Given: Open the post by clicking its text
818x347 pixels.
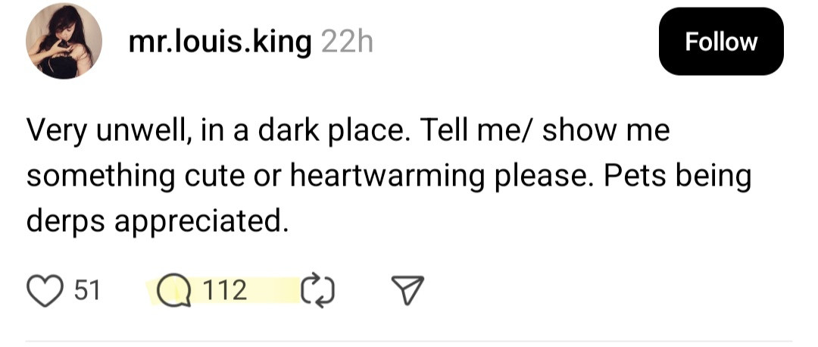Looking at the screenshot, I should click(x=389, y=176).
